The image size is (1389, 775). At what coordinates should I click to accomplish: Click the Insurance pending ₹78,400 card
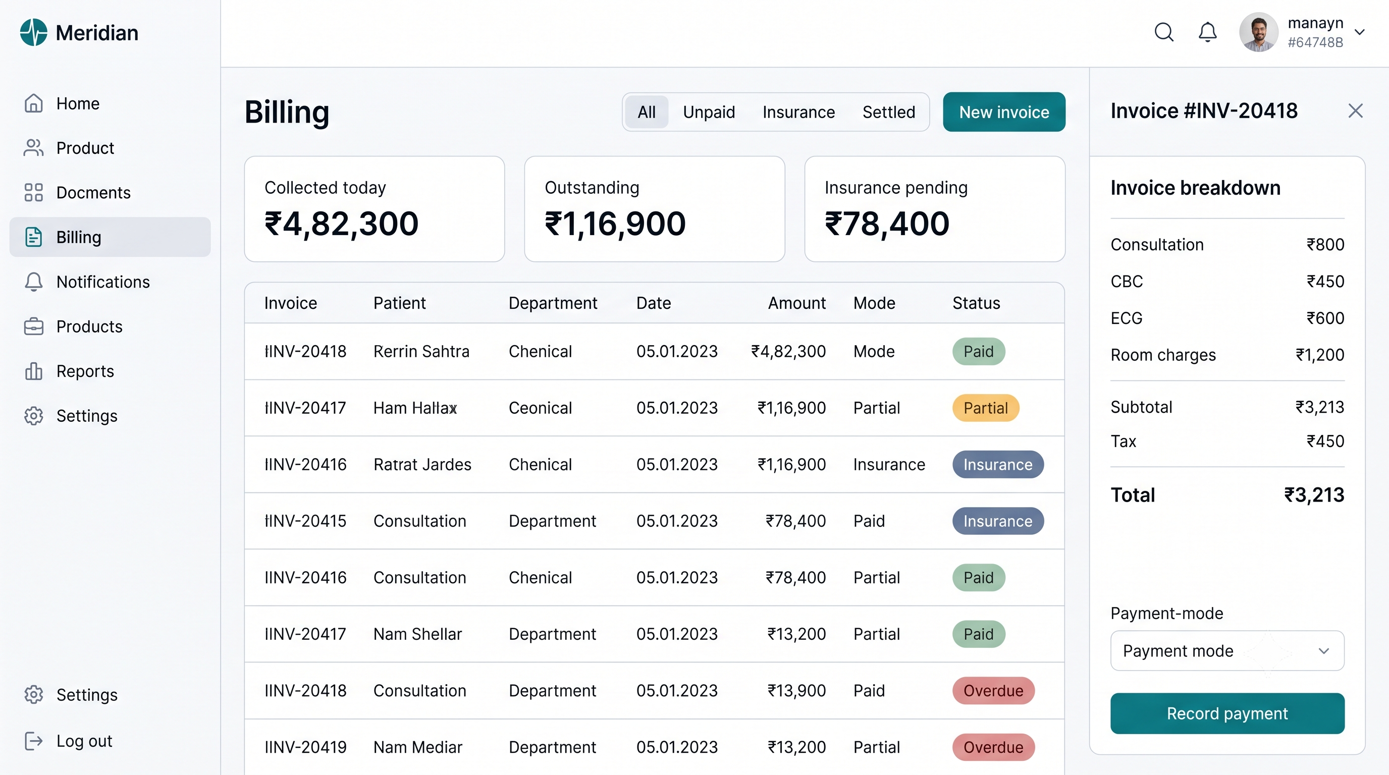tap(934, 209)
